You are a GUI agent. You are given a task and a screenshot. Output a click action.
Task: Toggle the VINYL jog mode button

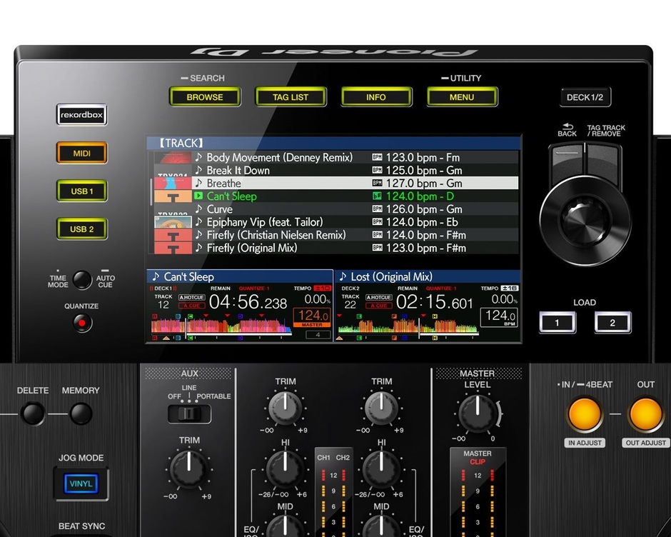(81, 483)
